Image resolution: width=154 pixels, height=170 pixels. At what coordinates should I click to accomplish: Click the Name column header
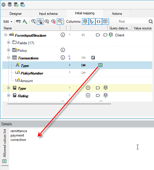(x=31, y=28)
